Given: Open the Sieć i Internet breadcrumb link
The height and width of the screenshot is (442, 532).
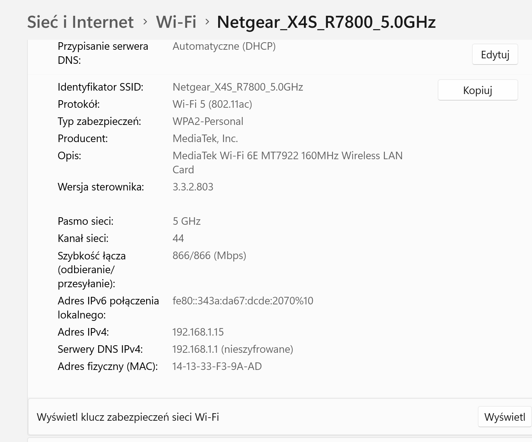Looking at the screenshot, I should 80,22.
